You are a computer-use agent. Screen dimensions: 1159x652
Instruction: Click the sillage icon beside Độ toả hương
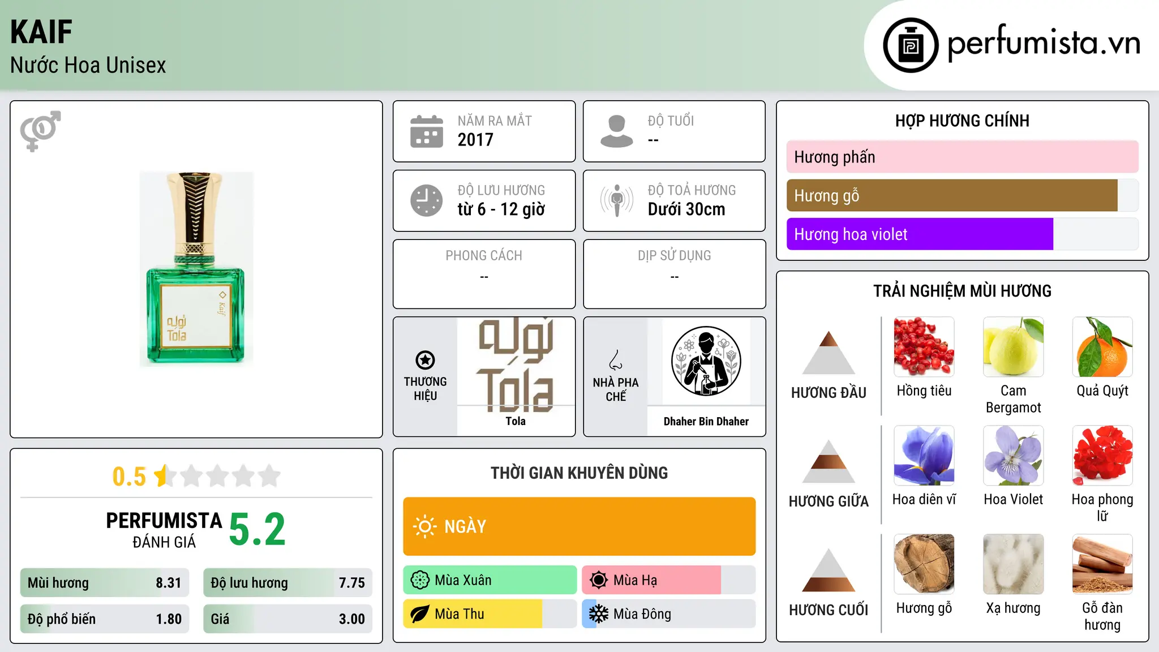click(616, 200)
